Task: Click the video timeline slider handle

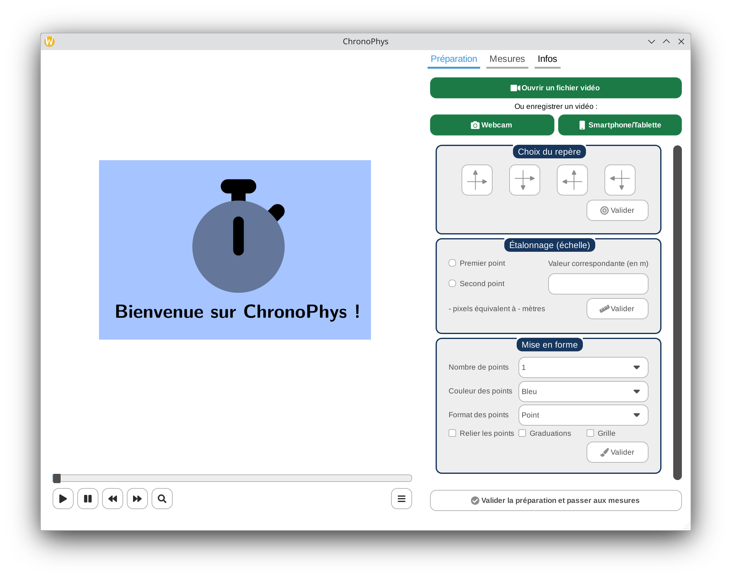Action: (57, 478)
